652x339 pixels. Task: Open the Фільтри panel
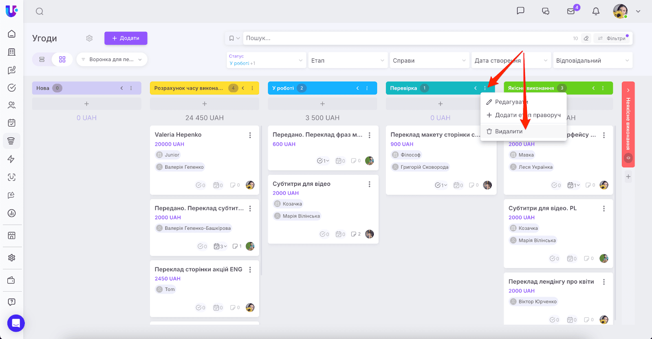(612, 38)
